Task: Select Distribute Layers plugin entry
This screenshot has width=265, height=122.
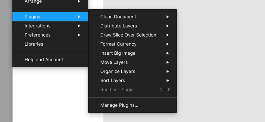Action: (132, 26)
